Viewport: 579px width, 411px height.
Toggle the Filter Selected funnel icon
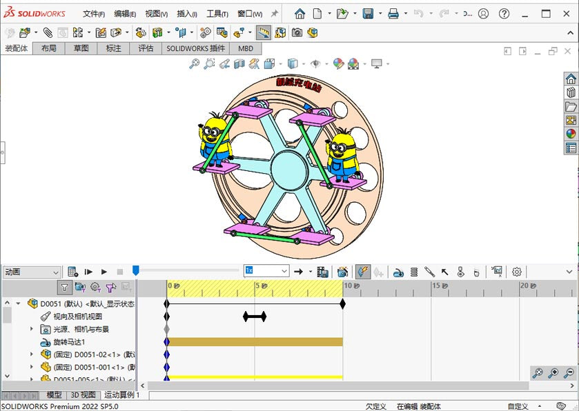[x=111, y=287]
